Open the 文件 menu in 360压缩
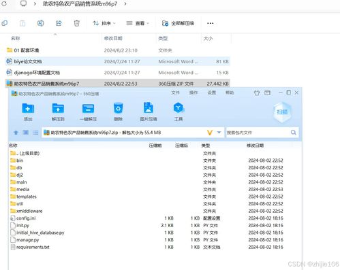The image size is (340, 270). point(175,92)
